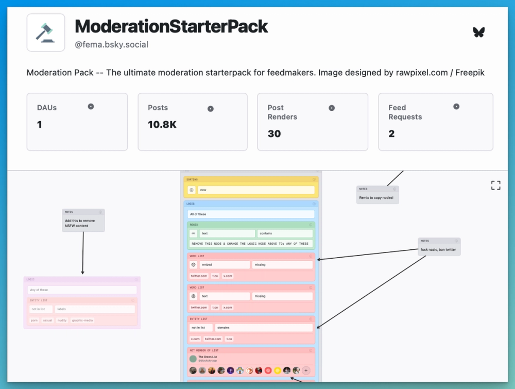The width and height of the screenshot is (515, 389).
Task: Click the info dot on Post Renders card
Action: pos(332,108)
